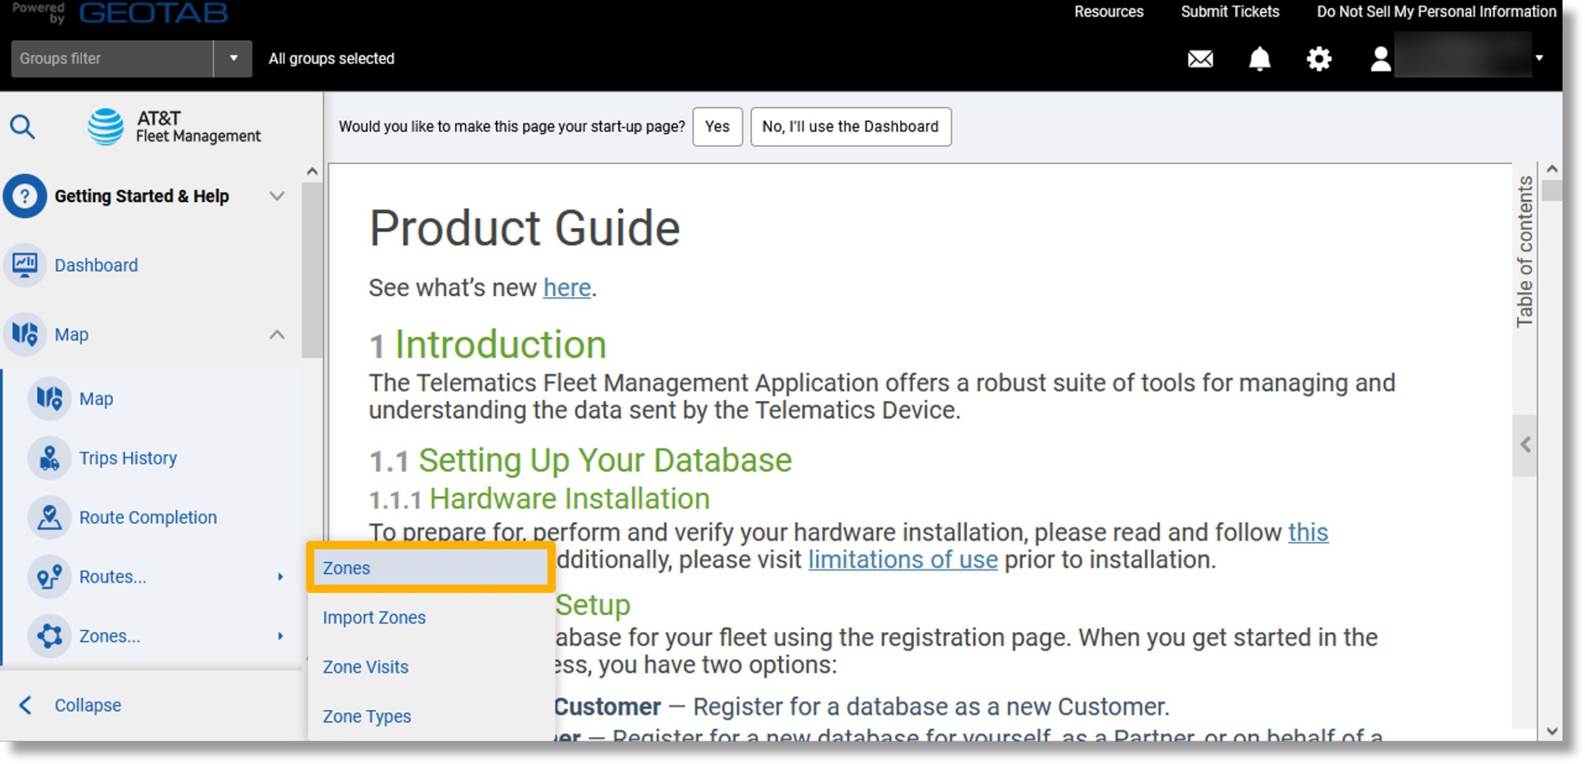
Task: Select Zone Visits menu entry
Action: coord(365,667)
